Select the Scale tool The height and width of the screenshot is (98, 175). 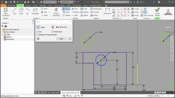click(x=84, y=9)
